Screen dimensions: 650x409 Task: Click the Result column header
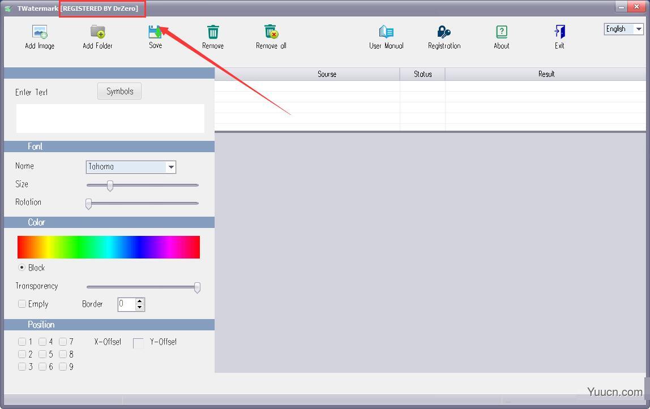pos(546,74)
